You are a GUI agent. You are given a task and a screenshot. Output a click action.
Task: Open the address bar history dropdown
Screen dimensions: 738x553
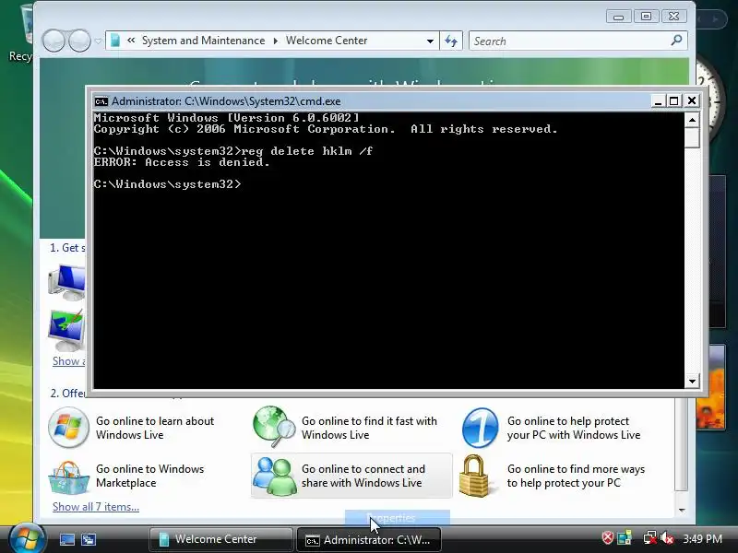coord(430,41)
